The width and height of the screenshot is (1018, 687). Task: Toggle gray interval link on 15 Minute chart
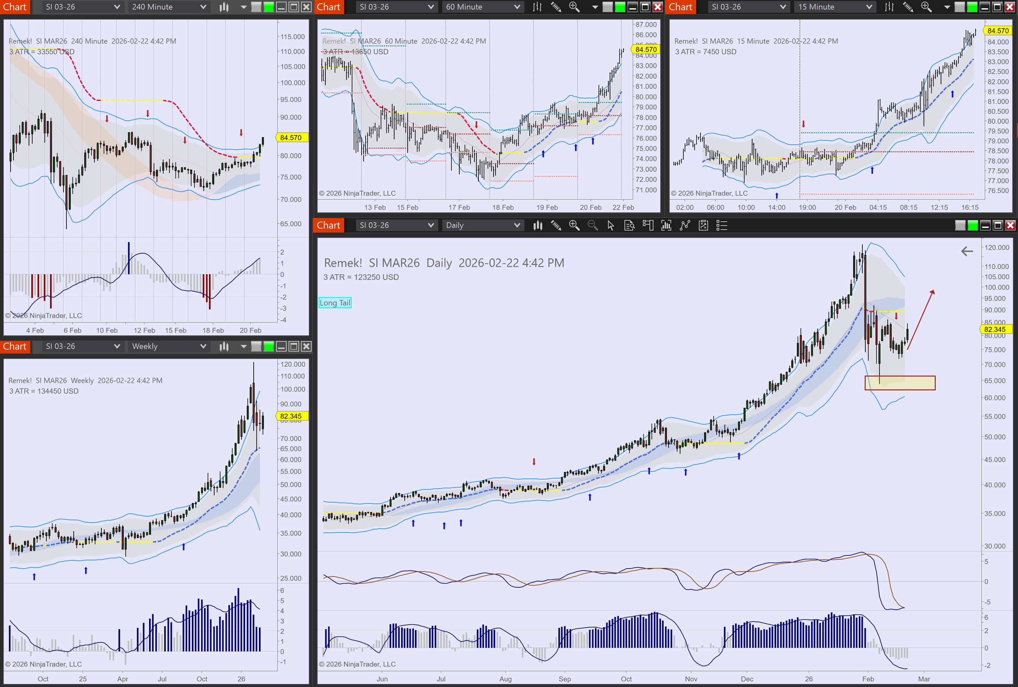tap(959, 7)
